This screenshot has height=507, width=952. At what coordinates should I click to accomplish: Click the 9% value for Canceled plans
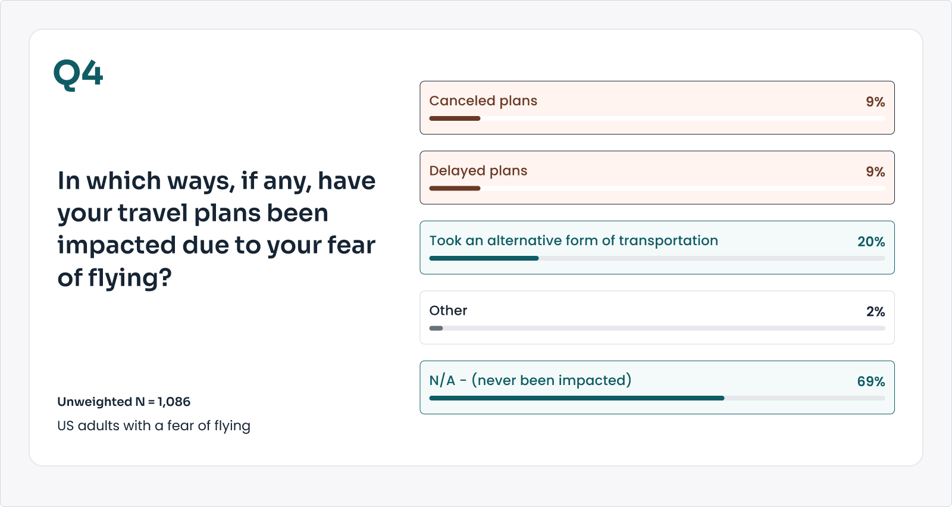[x=875, y=102]
